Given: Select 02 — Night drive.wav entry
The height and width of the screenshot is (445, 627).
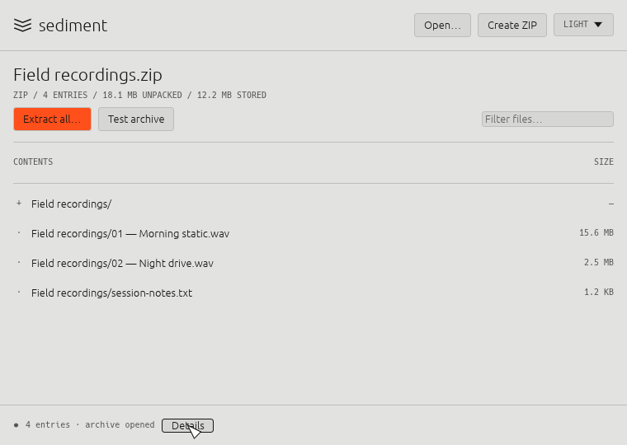Looking at the screenshot, I should point(313,263).
